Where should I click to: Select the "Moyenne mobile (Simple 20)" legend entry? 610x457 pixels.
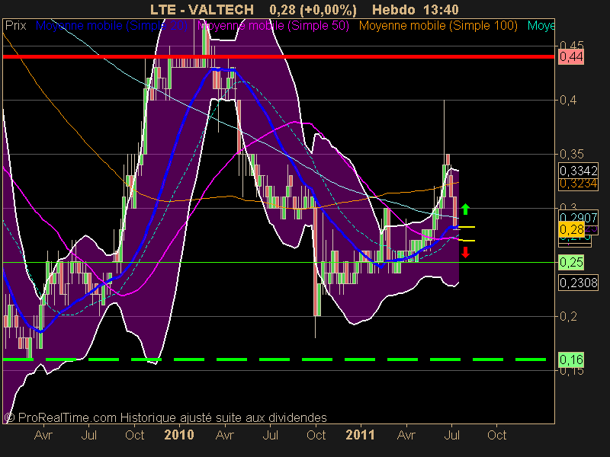click(111, 26)
